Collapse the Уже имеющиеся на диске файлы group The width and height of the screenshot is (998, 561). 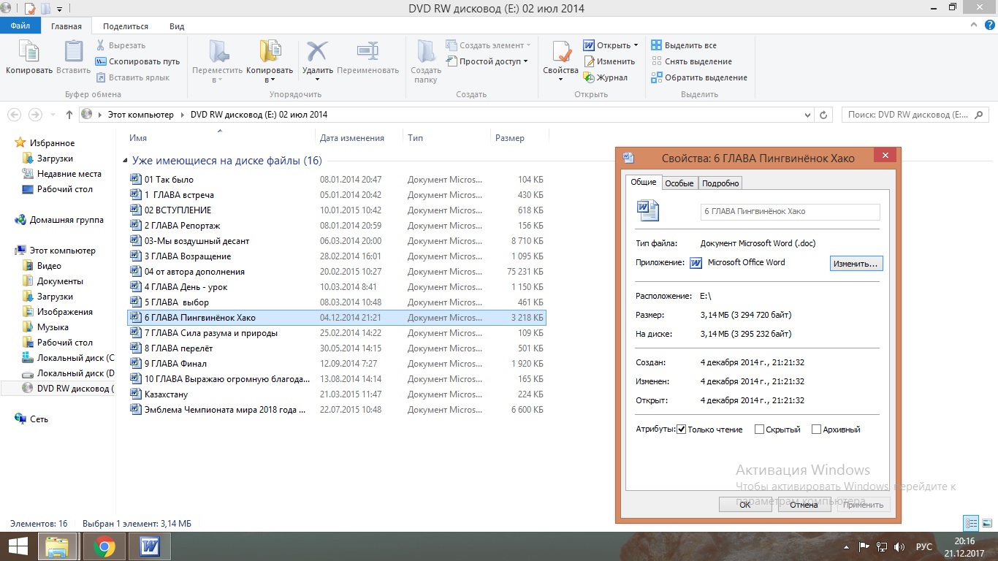(x=125, y=161)
